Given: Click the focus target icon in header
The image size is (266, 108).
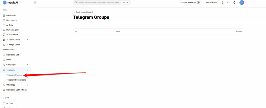Looking at the screenshot, I should click(228, 3).
